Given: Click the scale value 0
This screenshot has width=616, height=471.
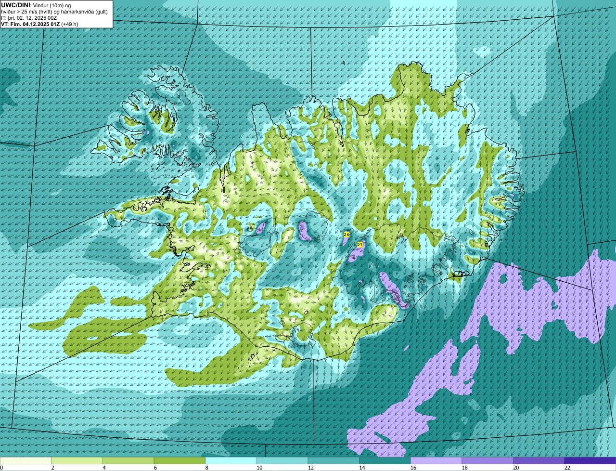Looking at the screenshot, I should pos(2,468).
